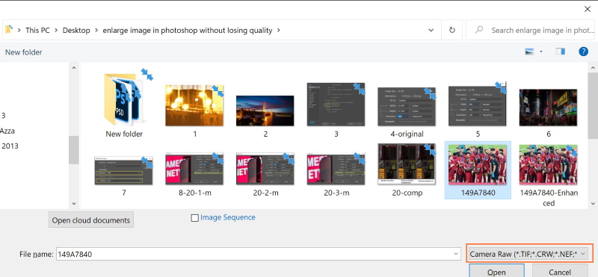
Task: Click Desktop in the breadcrumb path
Action: tap(76, 30)
